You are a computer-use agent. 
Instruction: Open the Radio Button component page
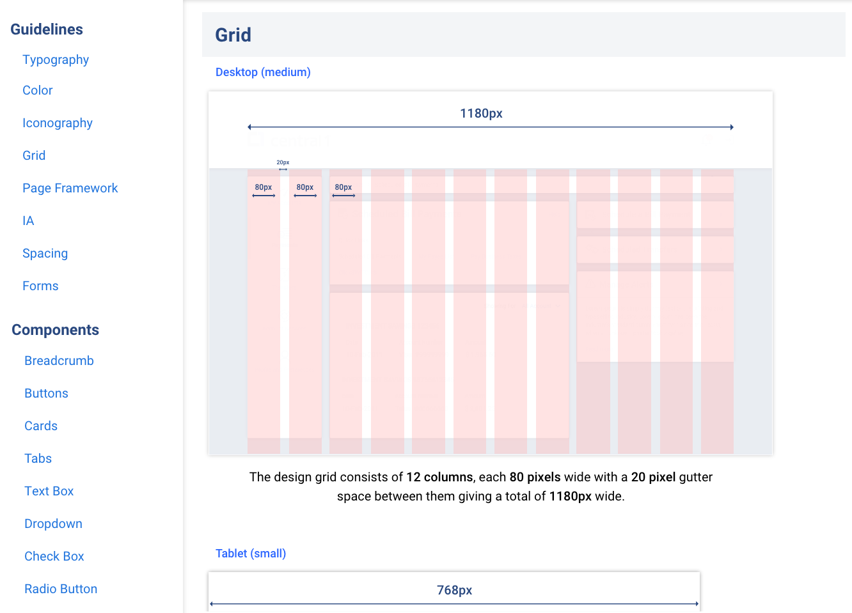(x=61, y=589)
